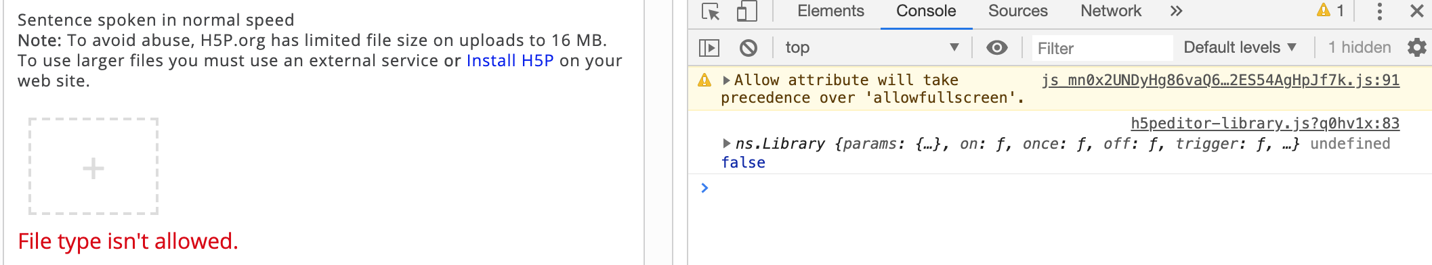
Task: Click the yellow warning count badge
Action: 1330,10
